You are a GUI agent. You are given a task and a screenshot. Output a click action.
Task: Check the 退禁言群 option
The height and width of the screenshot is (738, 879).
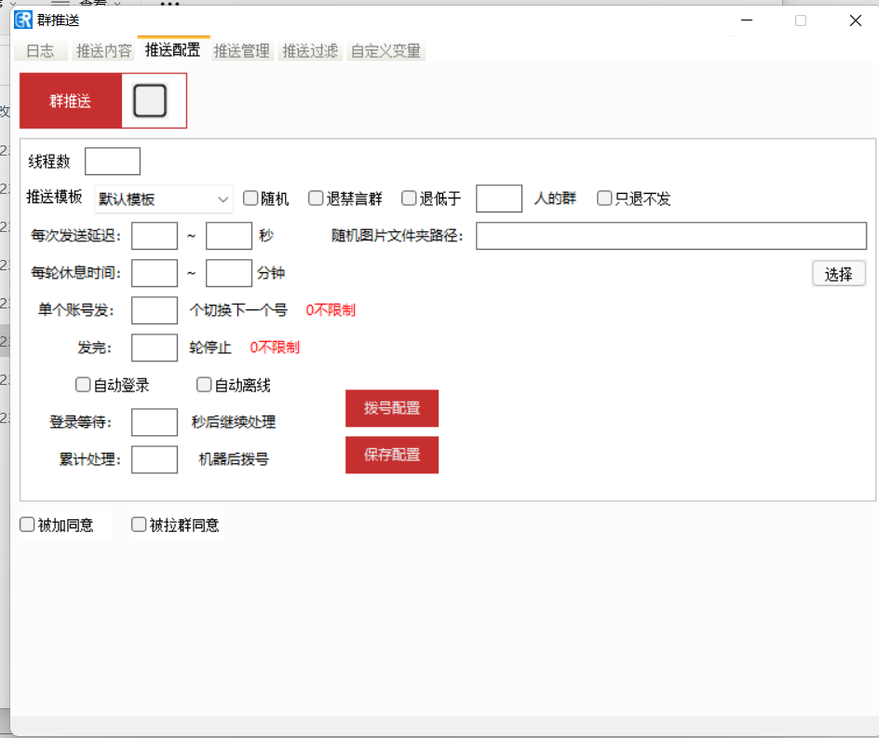[316, 198]
